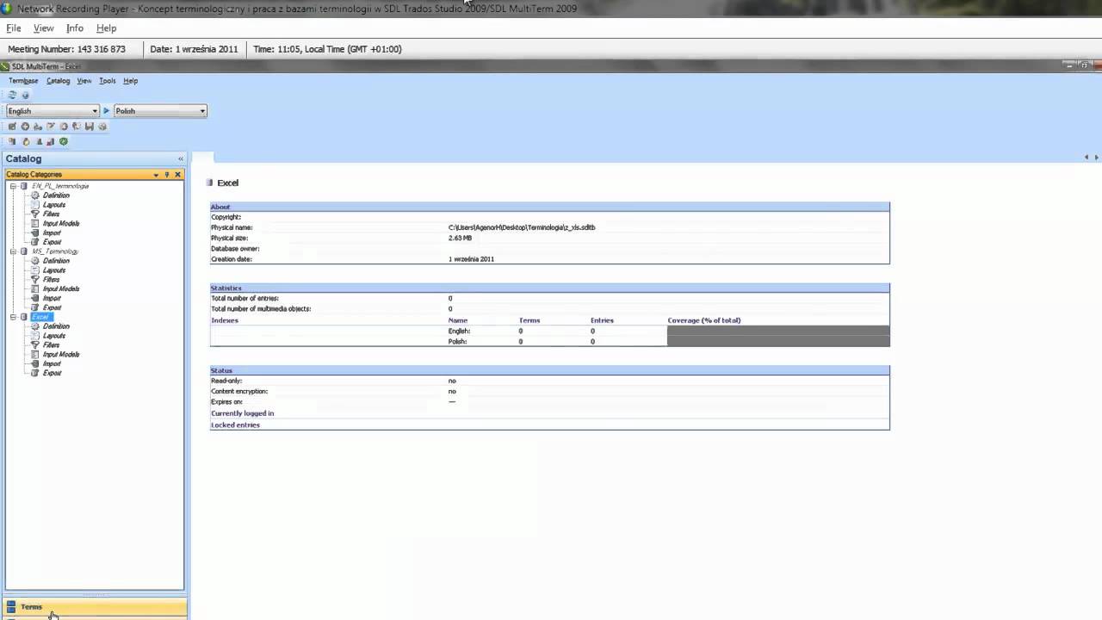Click the circular plus icon in the toolbar
1102x620 pixels.
[25, 127]
